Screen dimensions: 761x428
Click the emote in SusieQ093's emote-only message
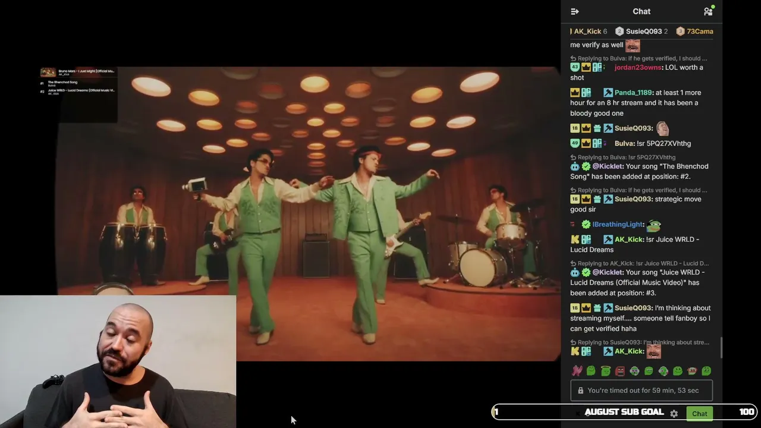coord(662,128)
